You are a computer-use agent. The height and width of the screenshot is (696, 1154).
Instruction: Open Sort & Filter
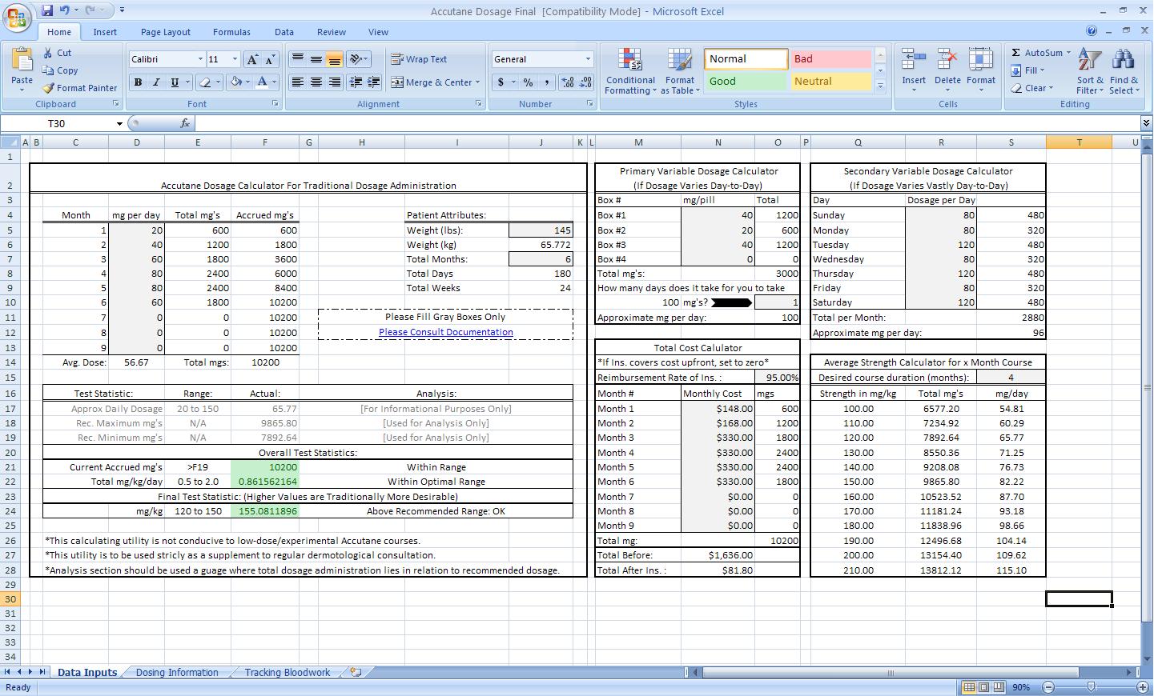(1090, 70)
